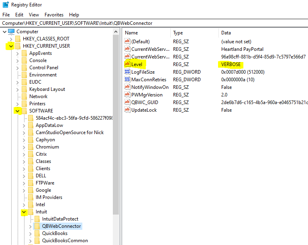Select the IM Providers key
The image size is (308, 245).
[x=49, y=197]
